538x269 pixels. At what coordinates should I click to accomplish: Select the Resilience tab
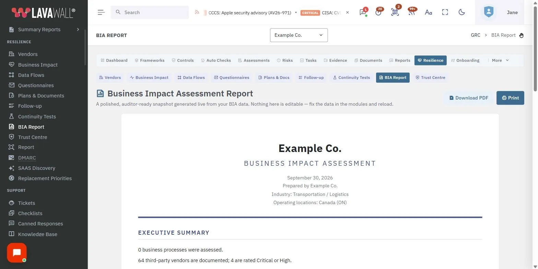(430, 60)
